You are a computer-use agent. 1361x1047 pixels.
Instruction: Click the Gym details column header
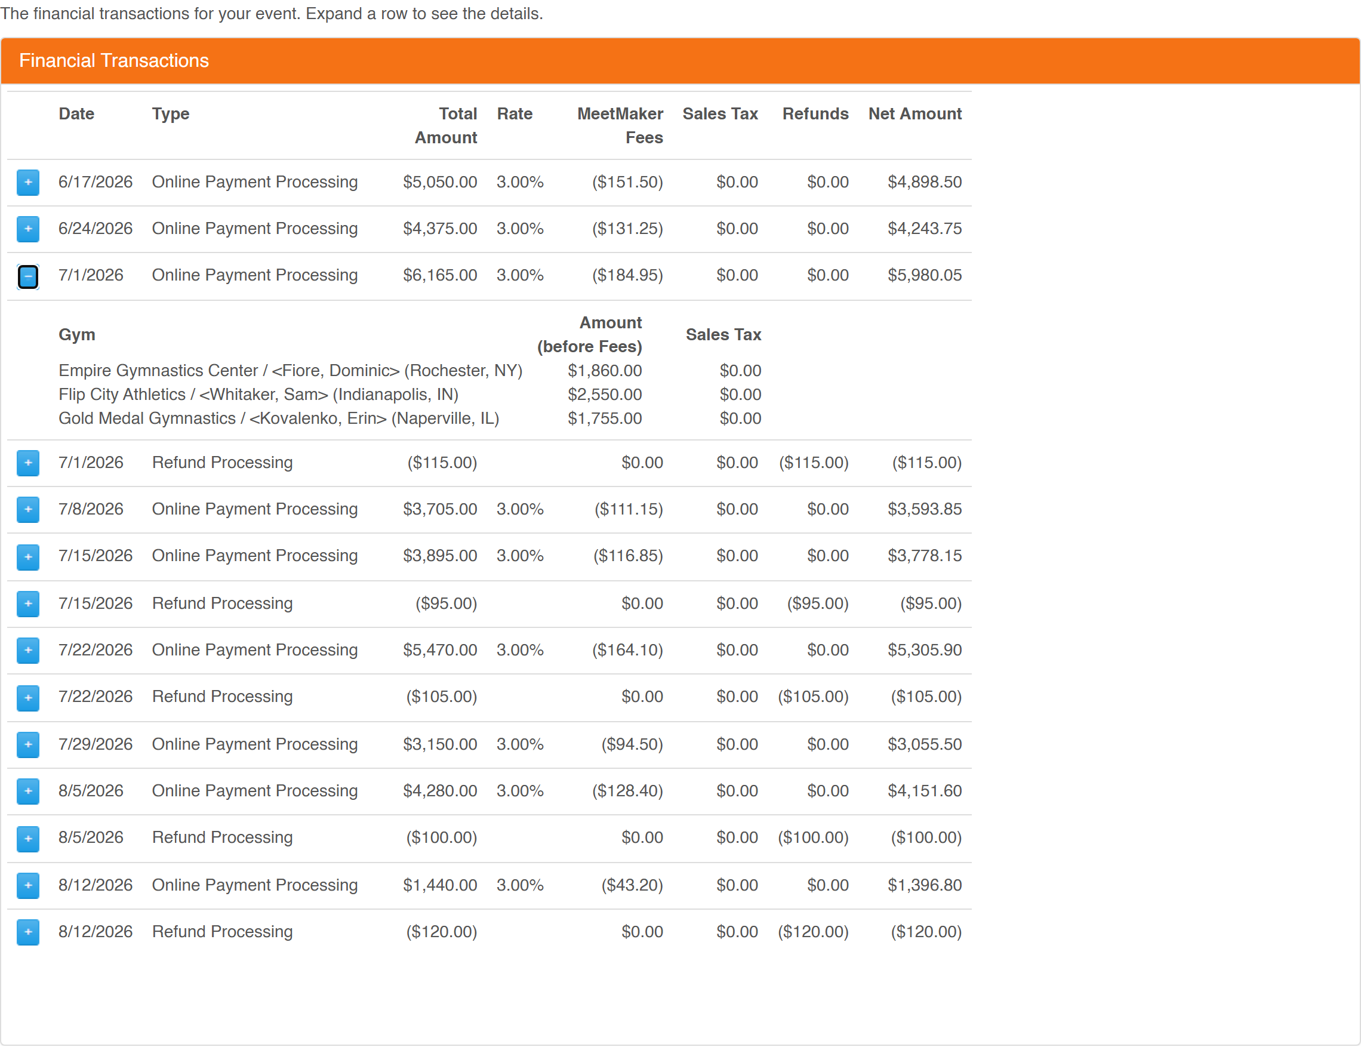click(x=76, y=335)
